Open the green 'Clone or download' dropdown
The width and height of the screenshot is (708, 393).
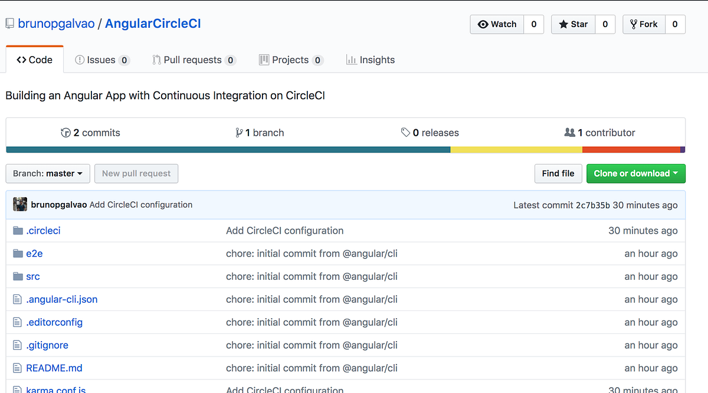(635, 173)
